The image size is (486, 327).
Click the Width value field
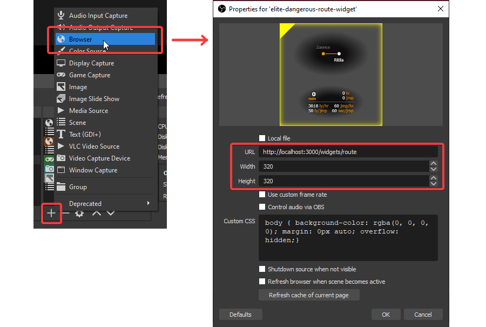344,166
